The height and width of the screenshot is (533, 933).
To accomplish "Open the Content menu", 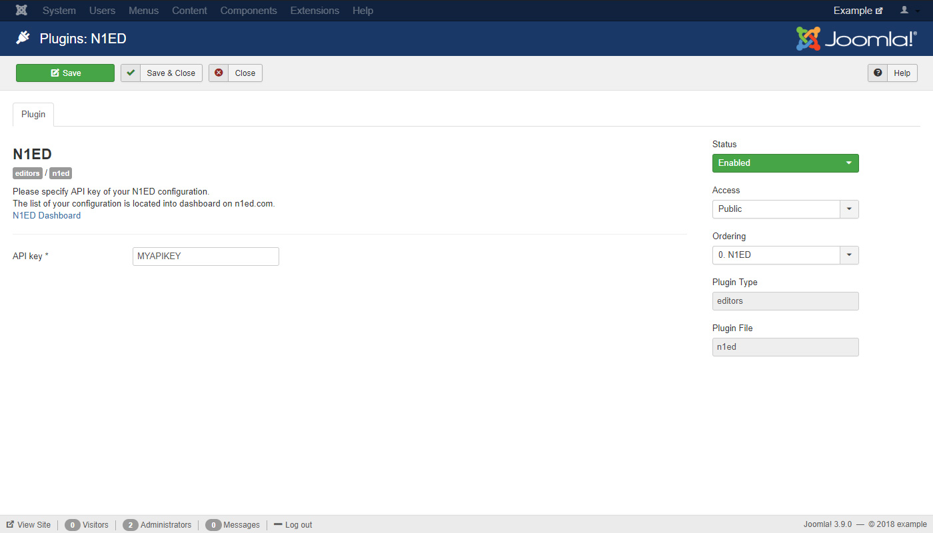I will click(x=189, y=11).
